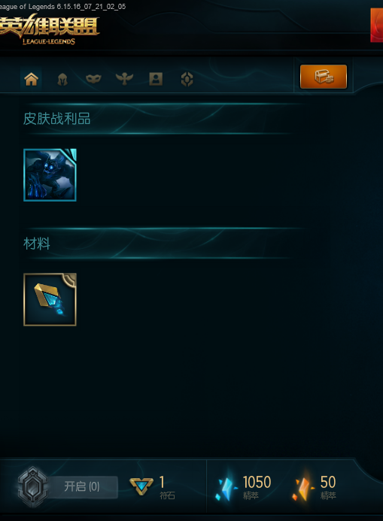Click the orange treasure chest store button
The height and width of the screenshot is (521, 383).
(324, 77)
